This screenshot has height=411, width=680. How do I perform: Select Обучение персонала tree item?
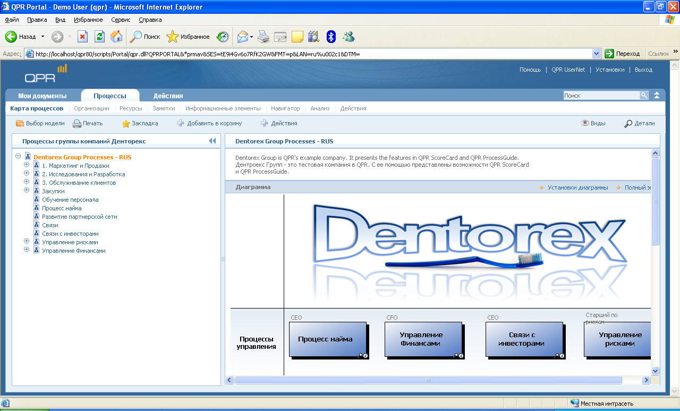(70, 200)
